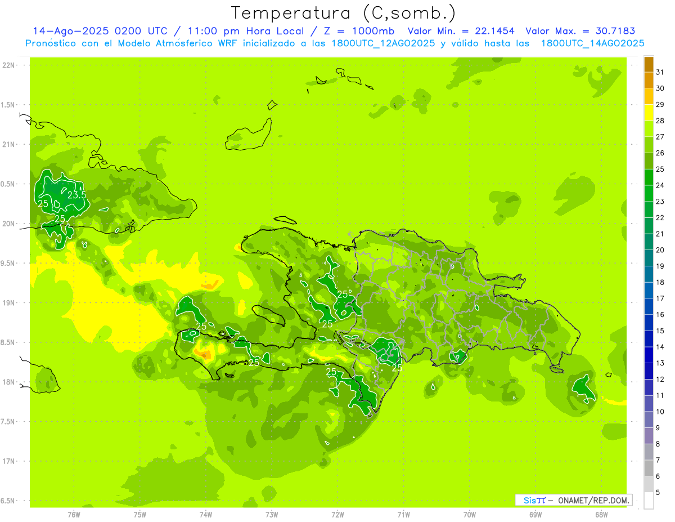675x522 pixels.
Task: Click the "69W" longitude label
Action: coord(535,514)
